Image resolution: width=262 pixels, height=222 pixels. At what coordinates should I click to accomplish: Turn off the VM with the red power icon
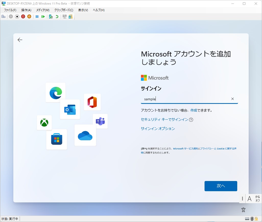pyautogui.click(x=23, y=16)
